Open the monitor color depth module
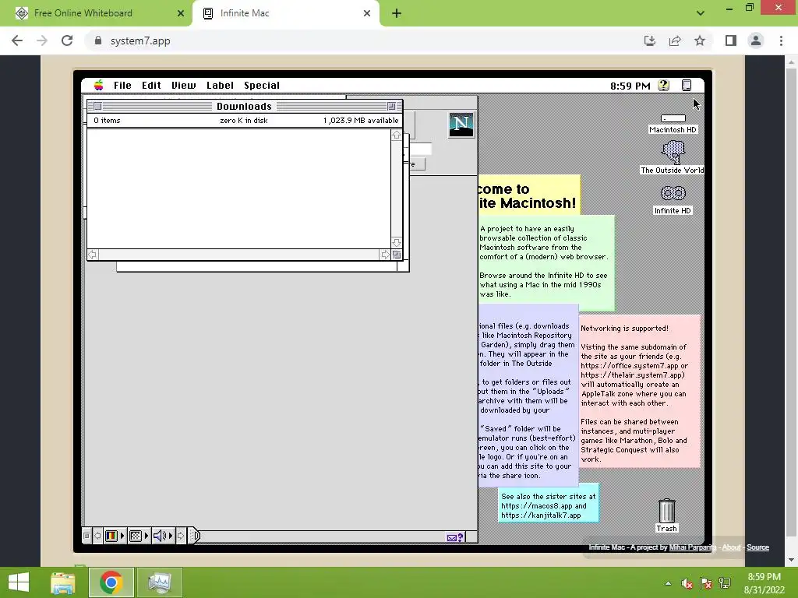This screenshot has width=798, height=598. click(x=115, y=536)
